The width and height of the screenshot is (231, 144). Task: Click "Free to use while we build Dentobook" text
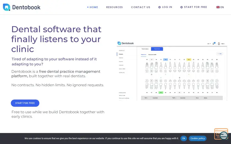(58, 114)
